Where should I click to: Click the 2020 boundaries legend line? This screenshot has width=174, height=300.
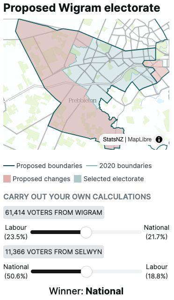91,166
